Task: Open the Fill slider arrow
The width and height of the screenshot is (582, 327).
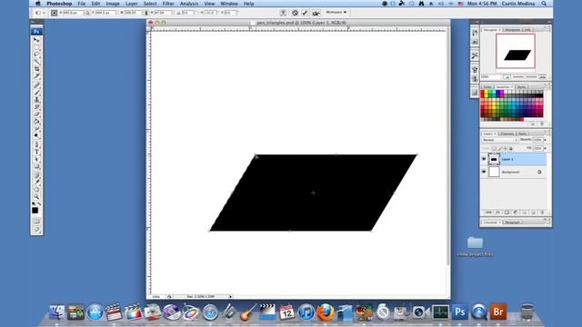Action: (546, 148)
